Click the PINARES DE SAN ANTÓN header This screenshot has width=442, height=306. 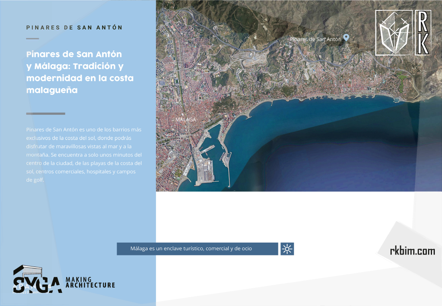coord(74,27)
